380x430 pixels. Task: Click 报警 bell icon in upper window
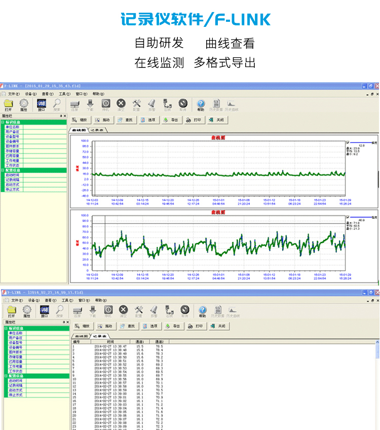pyautogui.click(x=152, y=105)
